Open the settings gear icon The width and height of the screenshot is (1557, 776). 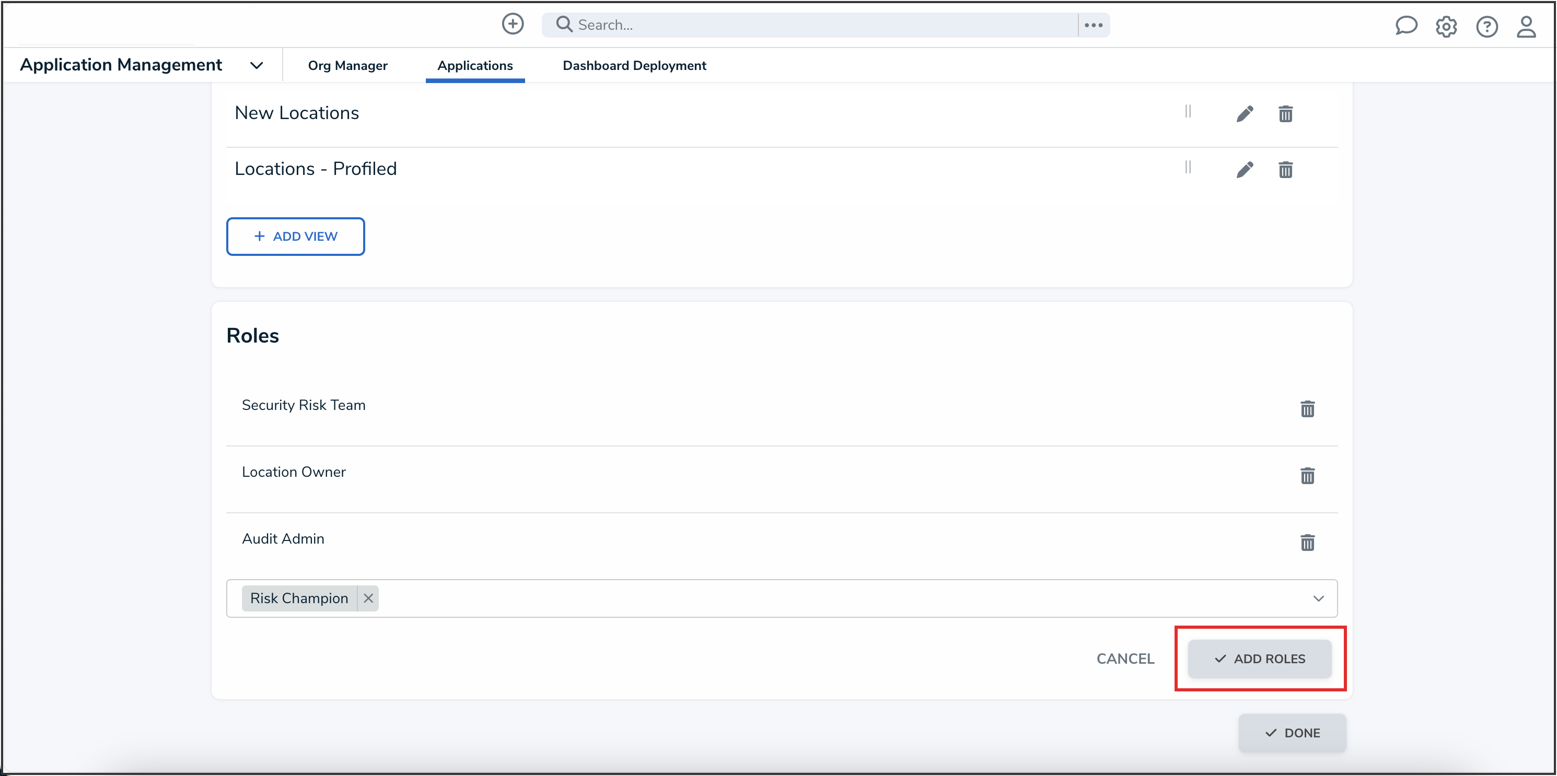point(1446,27)
